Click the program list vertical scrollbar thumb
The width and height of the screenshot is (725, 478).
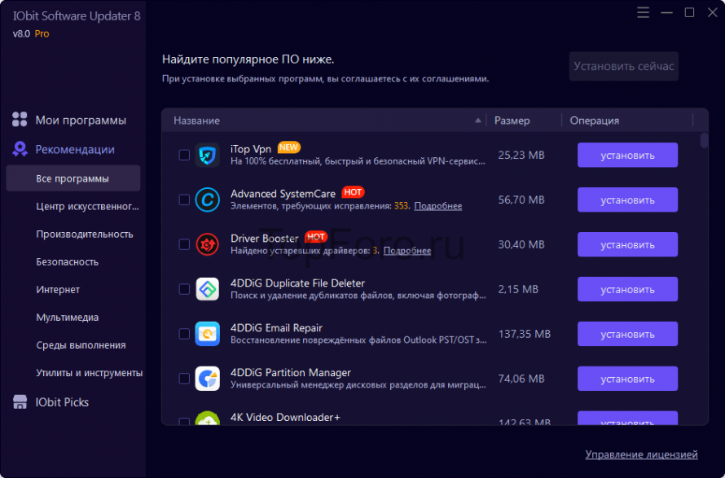(x=704, y=140)
